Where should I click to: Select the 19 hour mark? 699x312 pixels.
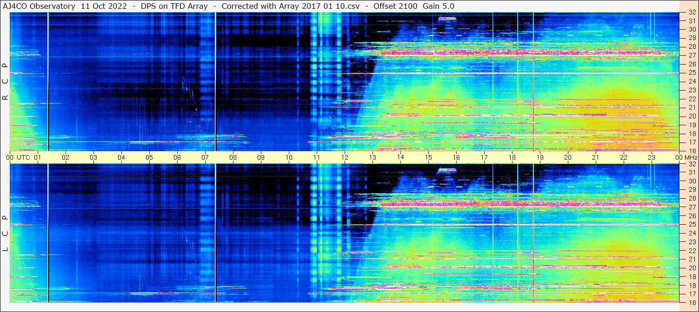point(540,158)
